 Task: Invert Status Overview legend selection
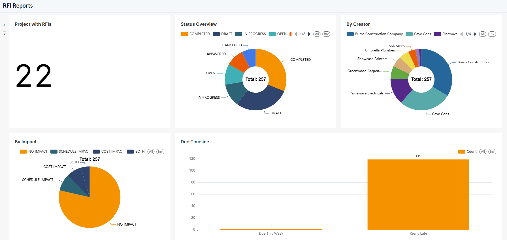pos(326,34)
